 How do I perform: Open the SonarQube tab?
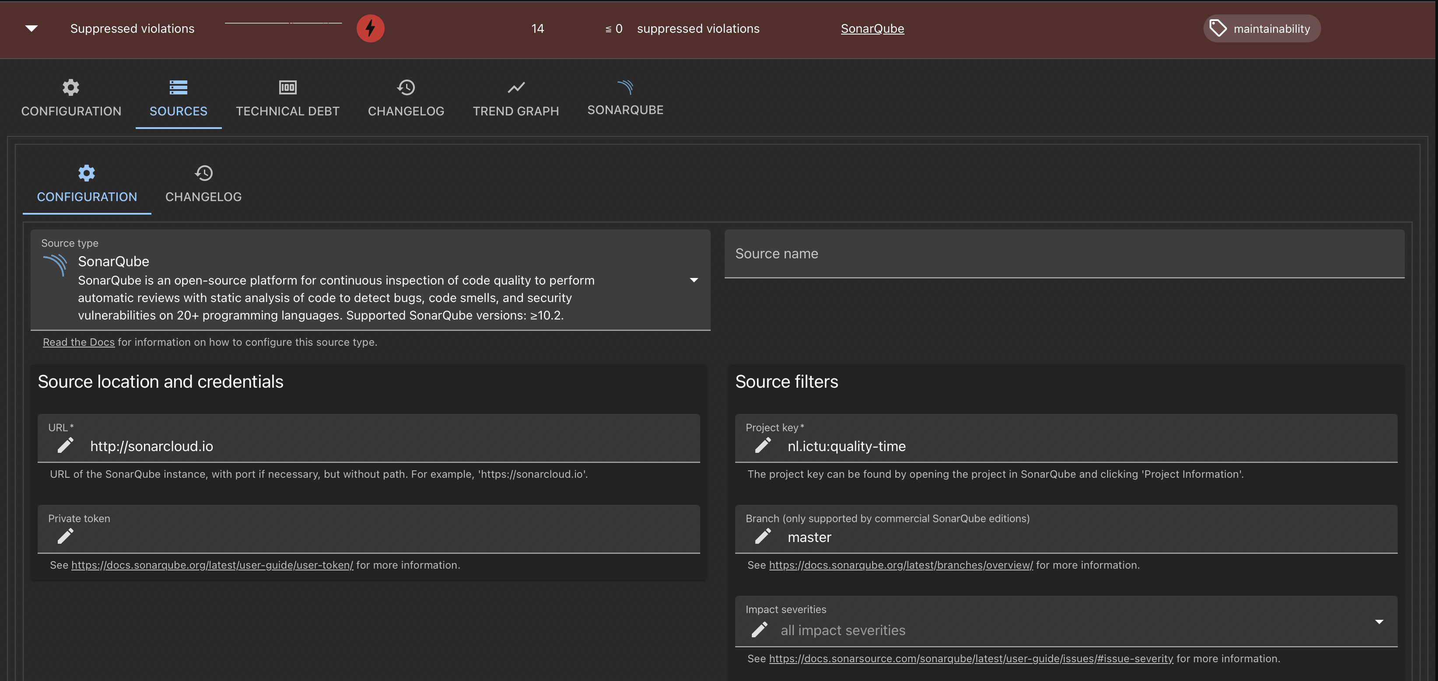click(625, 97)
